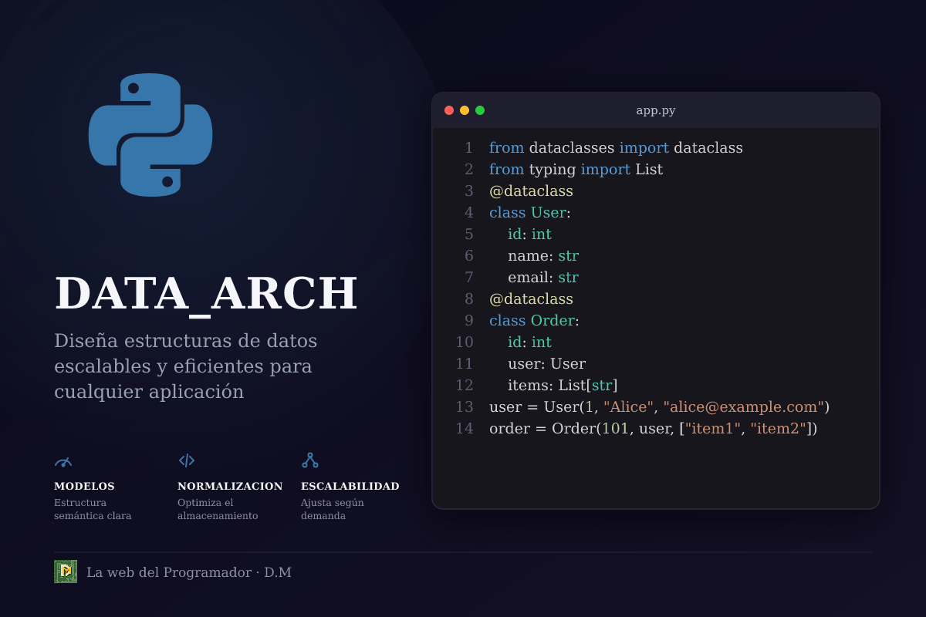Click the subtitle 'Diseña estructuras de datos escalables'
Screen dimensions: 926x617
[x=186, y=366]
